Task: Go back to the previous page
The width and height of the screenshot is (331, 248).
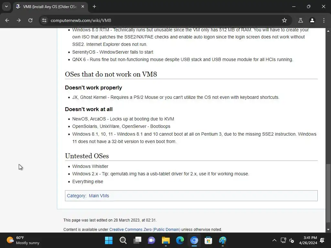Action: pyautogui.click(x=7, y=20)
